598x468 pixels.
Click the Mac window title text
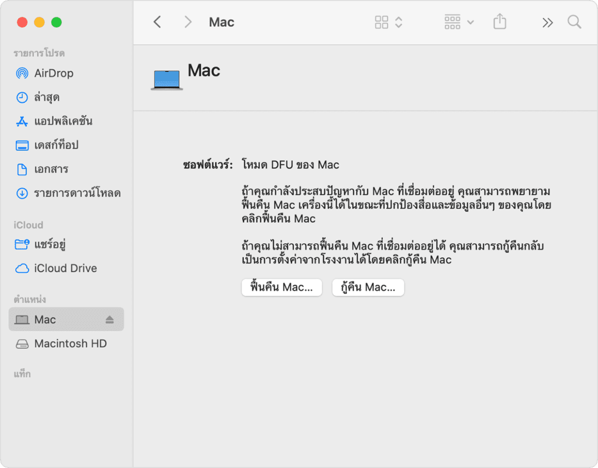(x=221, y=22)
